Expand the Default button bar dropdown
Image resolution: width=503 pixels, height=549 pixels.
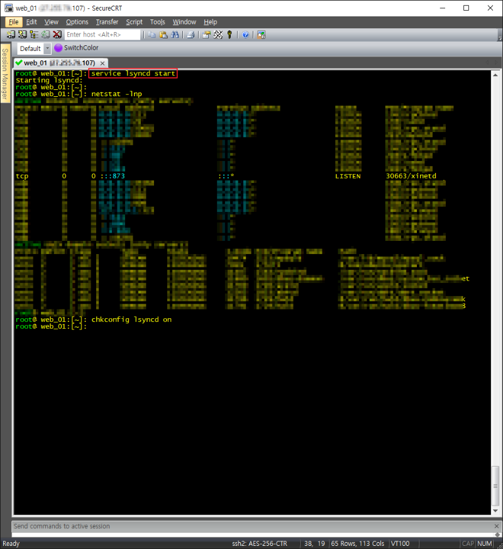click(47, 48)
